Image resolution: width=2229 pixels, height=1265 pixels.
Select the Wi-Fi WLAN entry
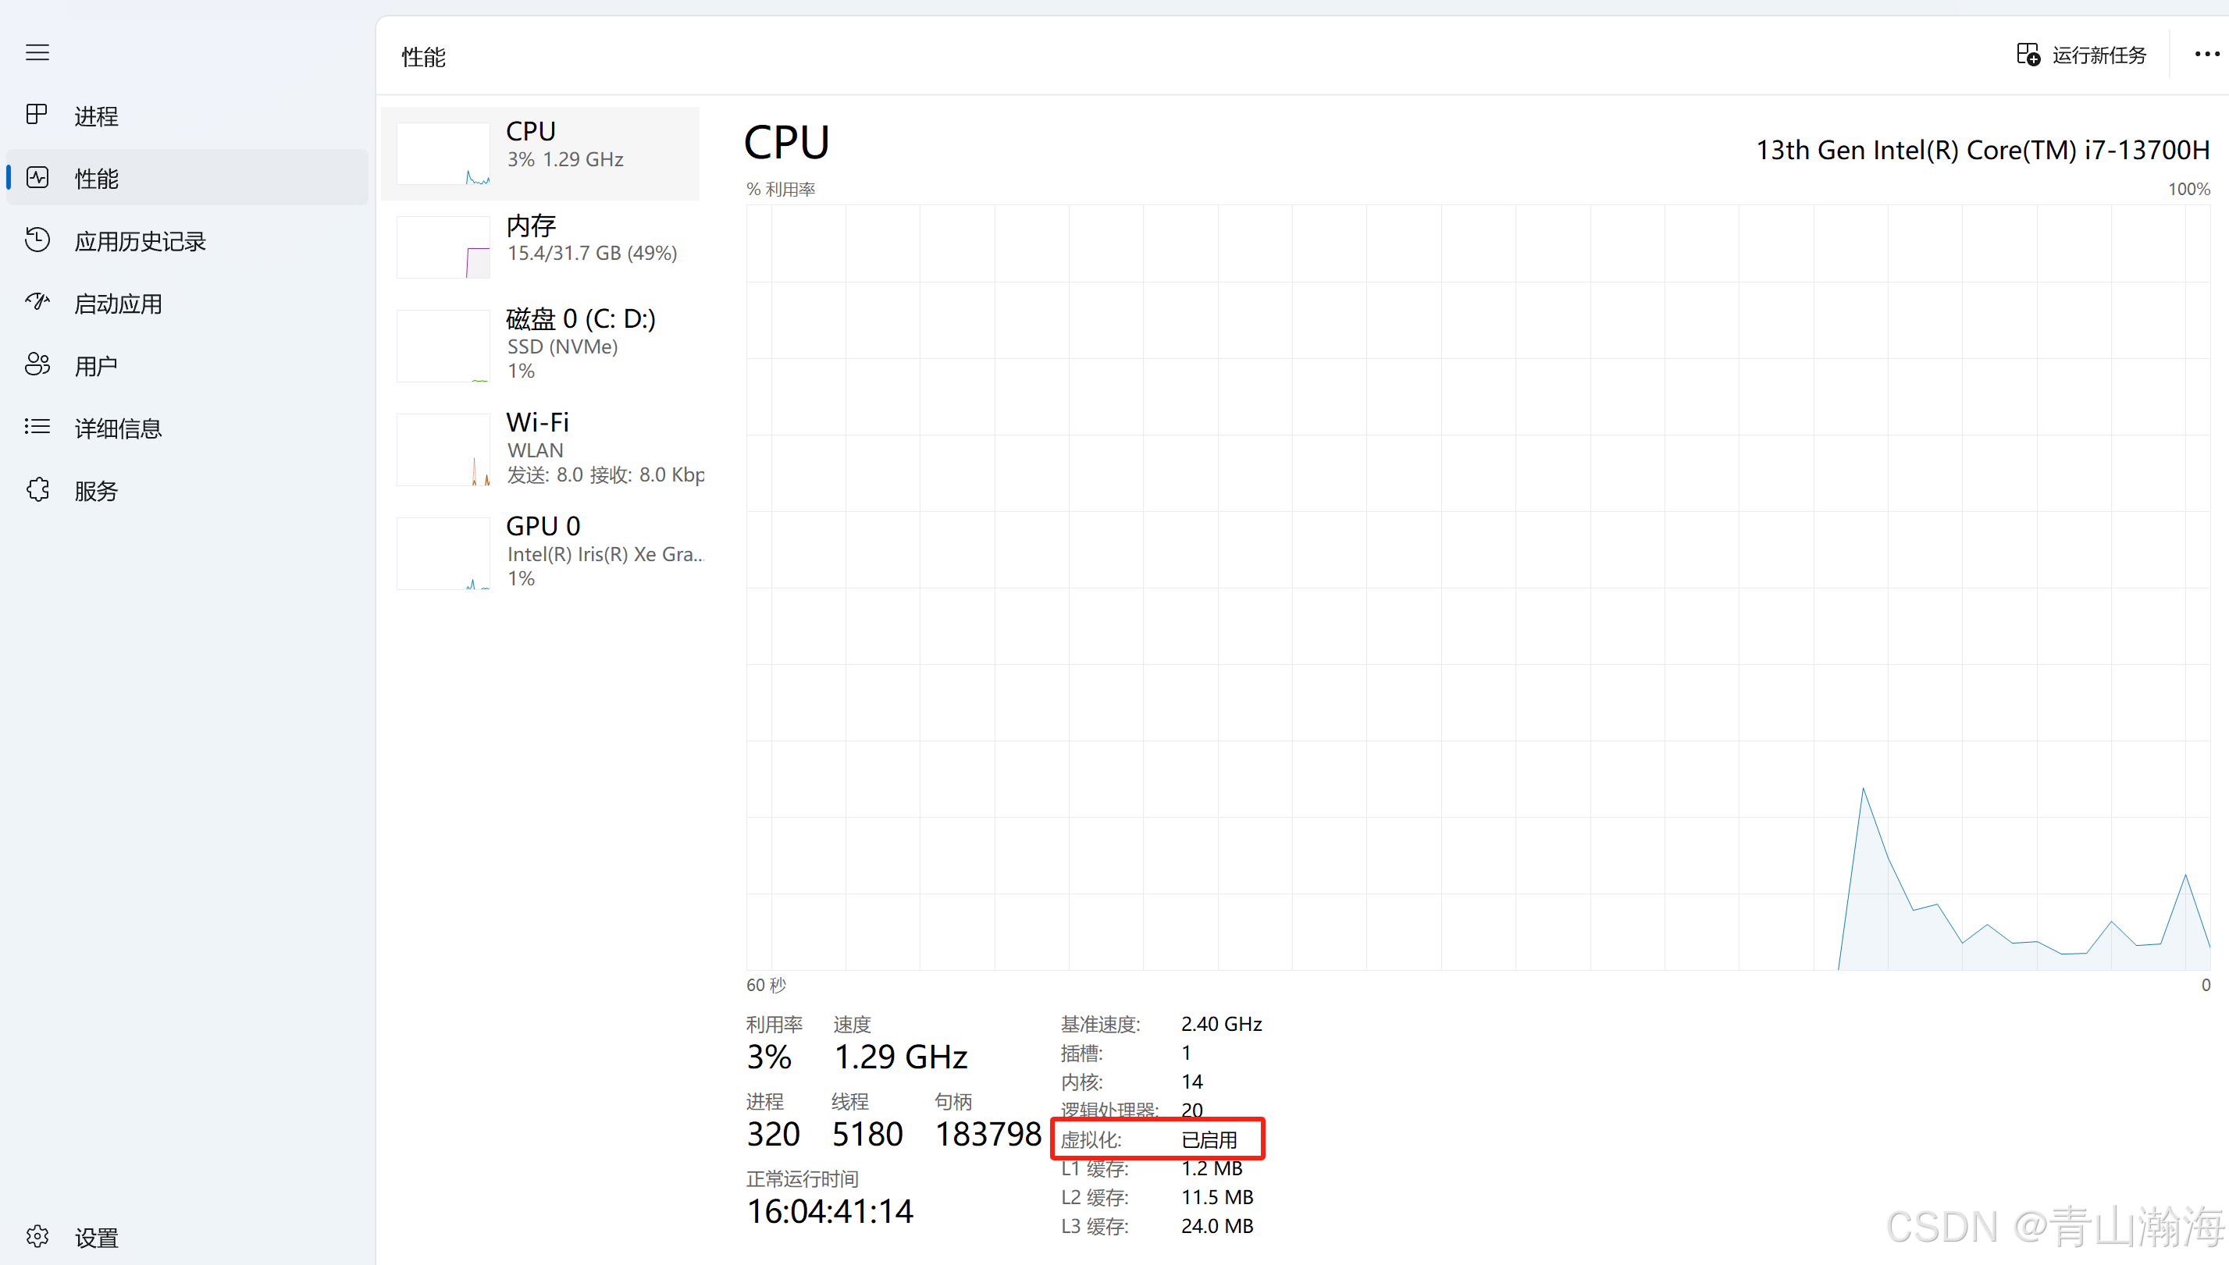click(540, 448)
